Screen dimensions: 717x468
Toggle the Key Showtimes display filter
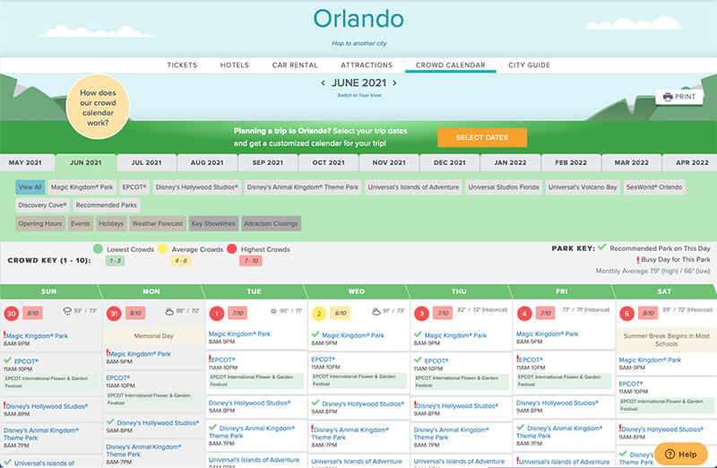(213, 224)
